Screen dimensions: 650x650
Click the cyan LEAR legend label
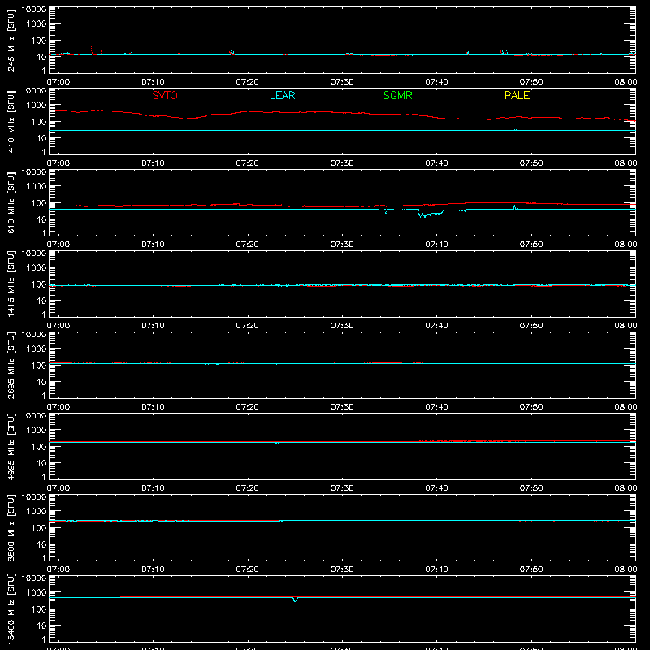[282, 95]
